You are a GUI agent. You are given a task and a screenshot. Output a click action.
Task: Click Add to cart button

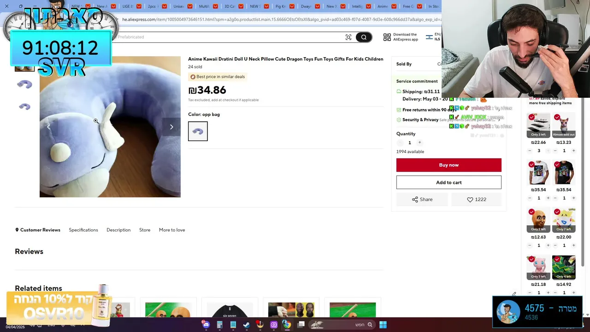pos(448,183)
